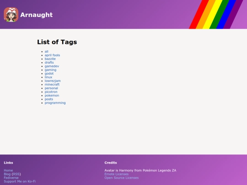View posts tagged 'drafts'
Image resolution: width=247 pixels, height=185 pixels.
pos(49,63)
